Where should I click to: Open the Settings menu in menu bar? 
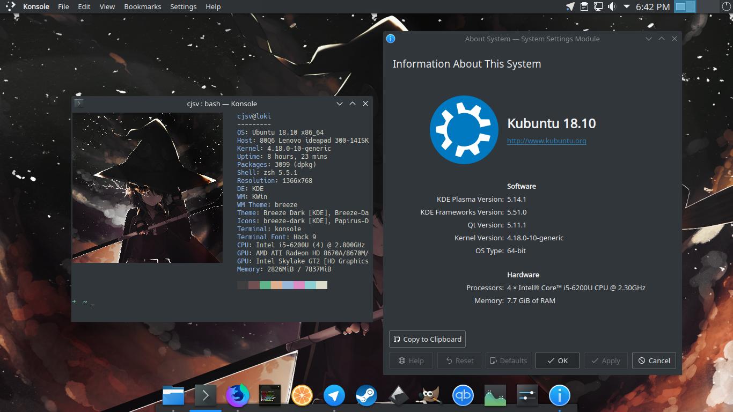[x=183, y=6]
